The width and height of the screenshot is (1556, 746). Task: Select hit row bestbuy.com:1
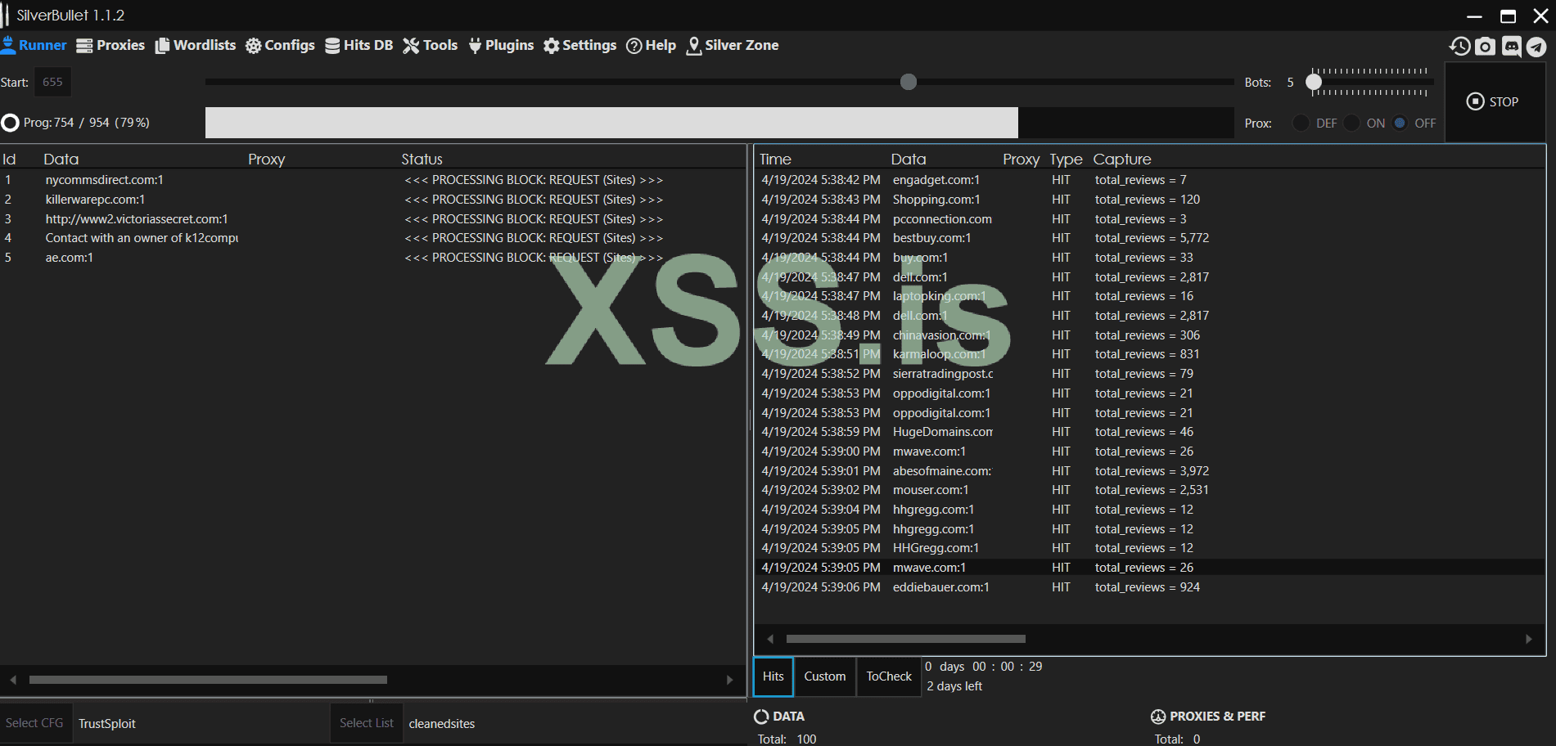1149,238
